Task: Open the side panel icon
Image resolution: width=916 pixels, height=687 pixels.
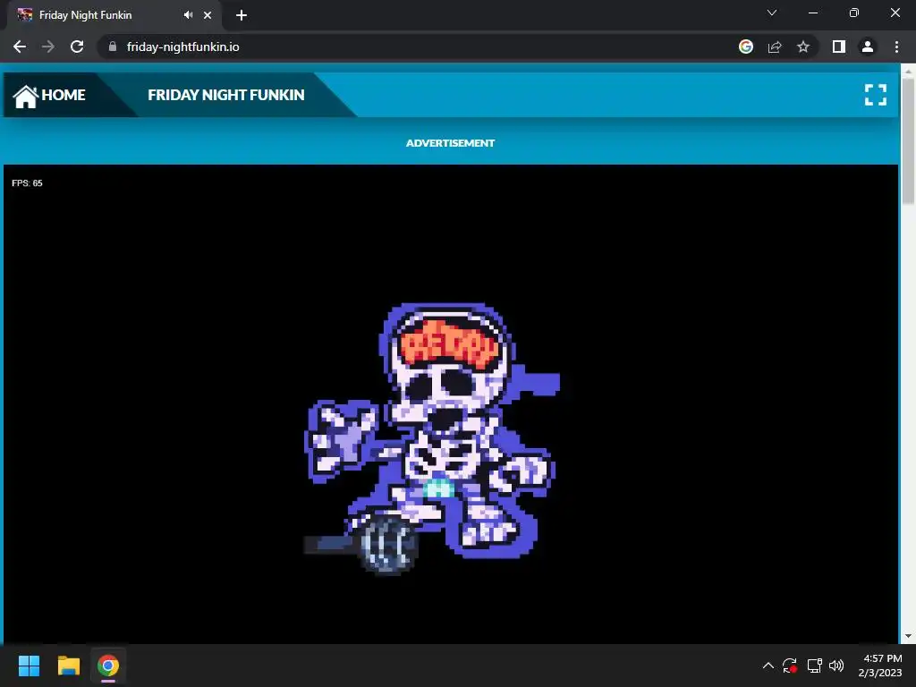Action: (x=839, y=47)
